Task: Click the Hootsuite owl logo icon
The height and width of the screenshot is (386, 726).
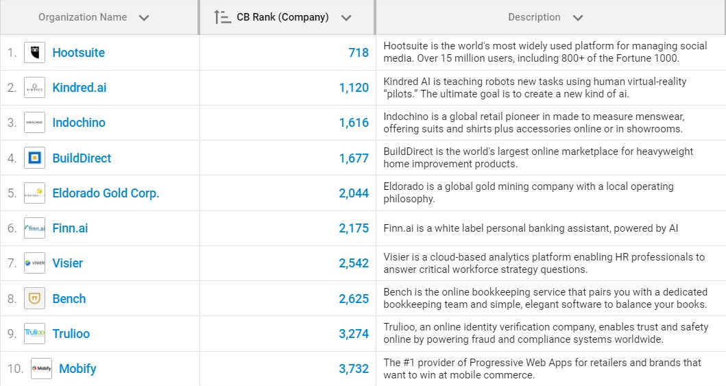Action: (35, 53)
